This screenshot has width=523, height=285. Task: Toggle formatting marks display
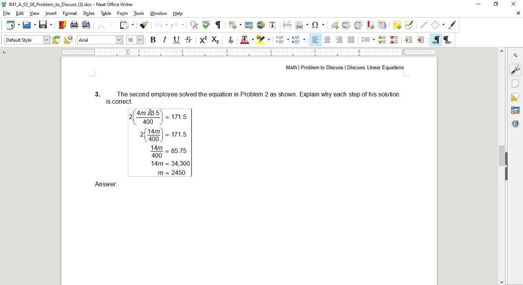tap(218, 25)
